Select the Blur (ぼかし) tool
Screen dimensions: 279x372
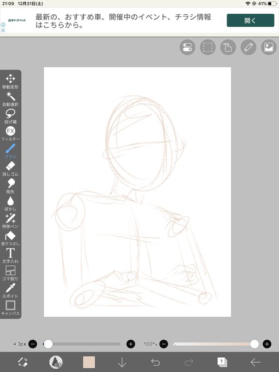coord(10,204)
